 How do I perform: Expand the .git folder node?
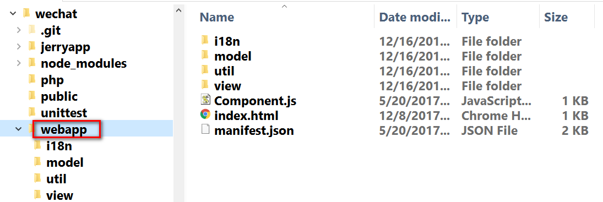19,30
